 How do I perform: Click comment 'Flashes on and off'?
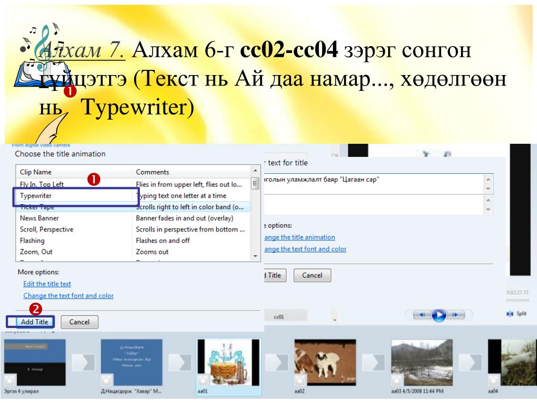pos(163,241)
